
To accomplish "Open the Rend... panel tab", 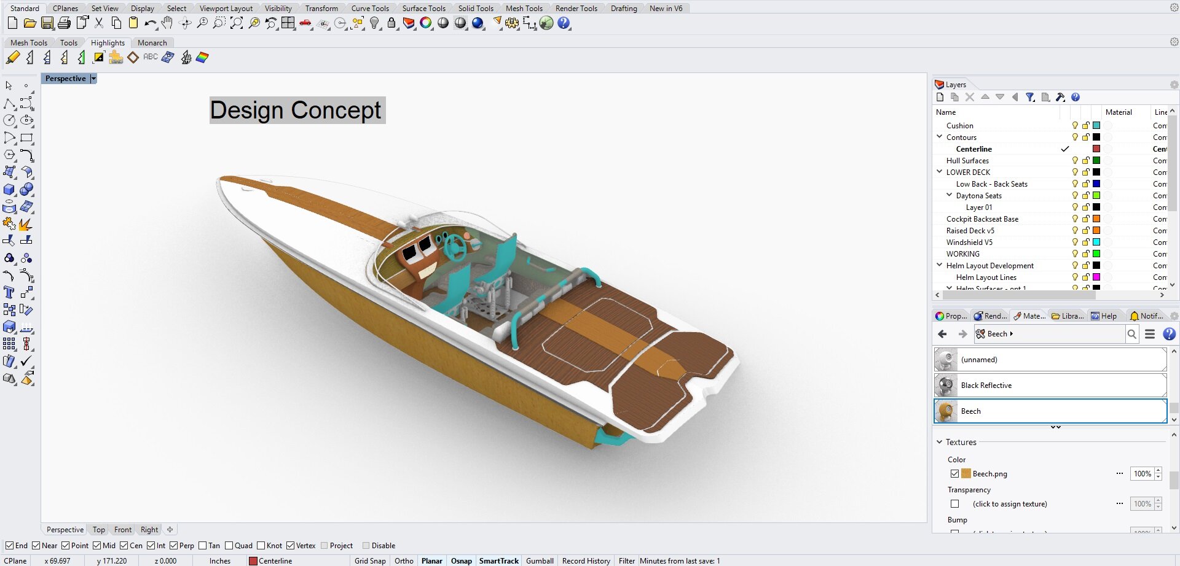I will click(991, 316).
